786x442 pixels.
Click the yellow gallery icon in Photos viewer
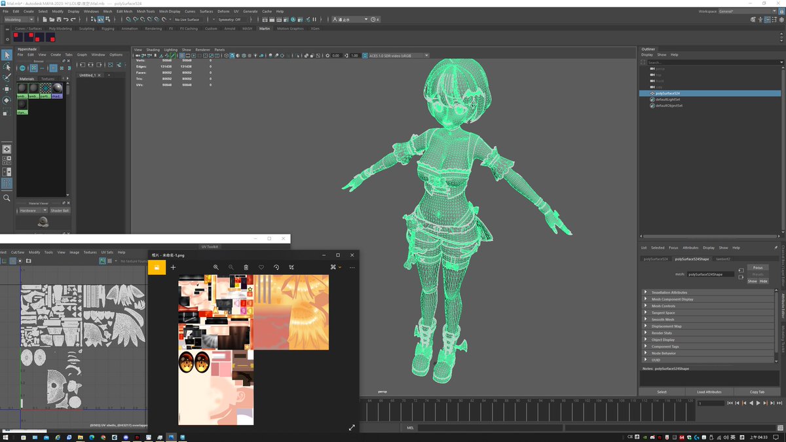[x=157, y=267]
